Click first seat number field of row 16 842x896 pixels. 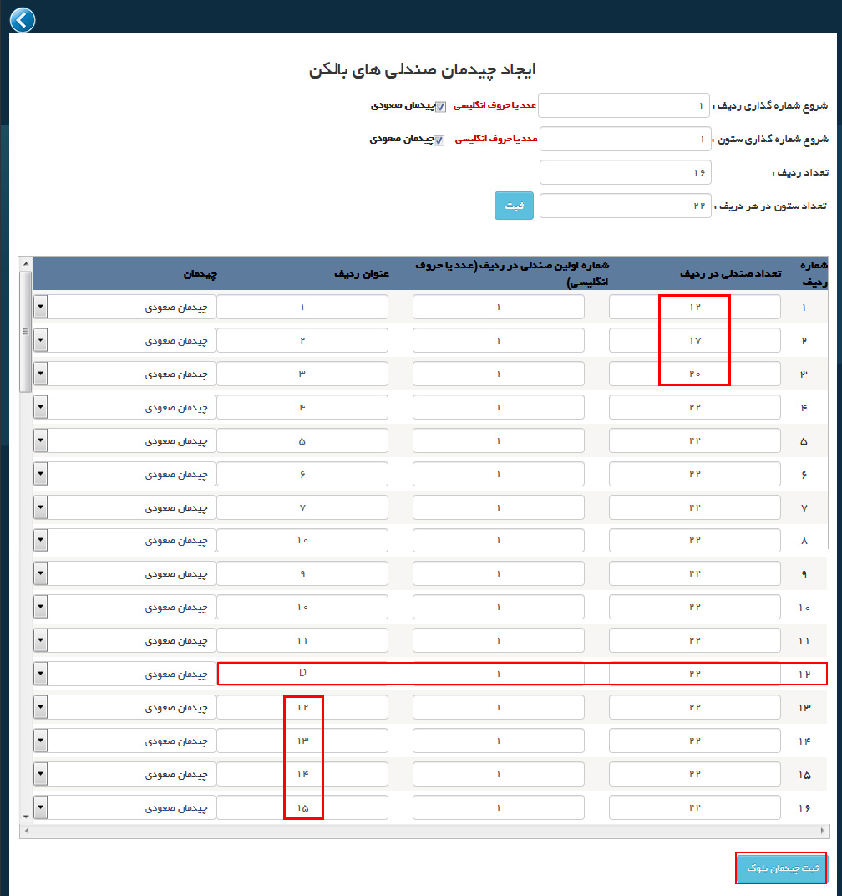pyautogui.click(x=498, y=807)
